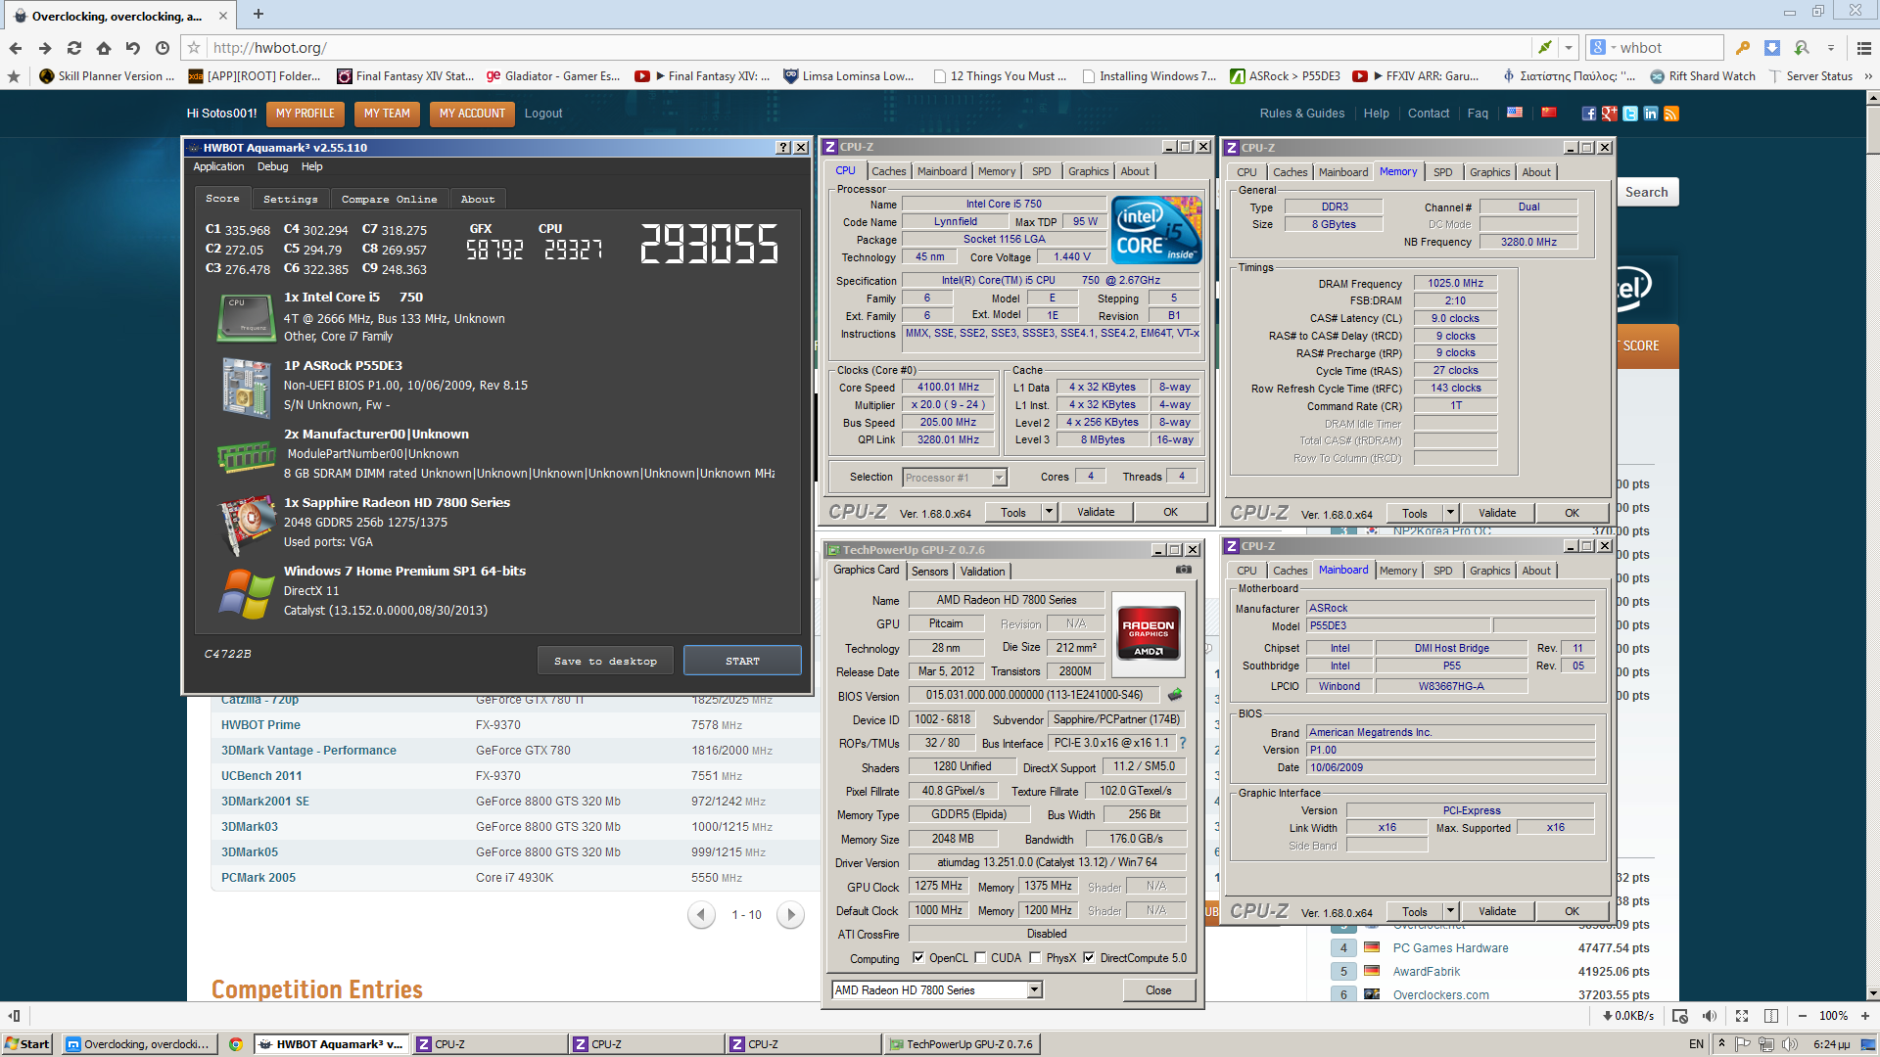Reload the hwbot.org page
Screen dimensions: 1880x1057
[x=74, y=48]
